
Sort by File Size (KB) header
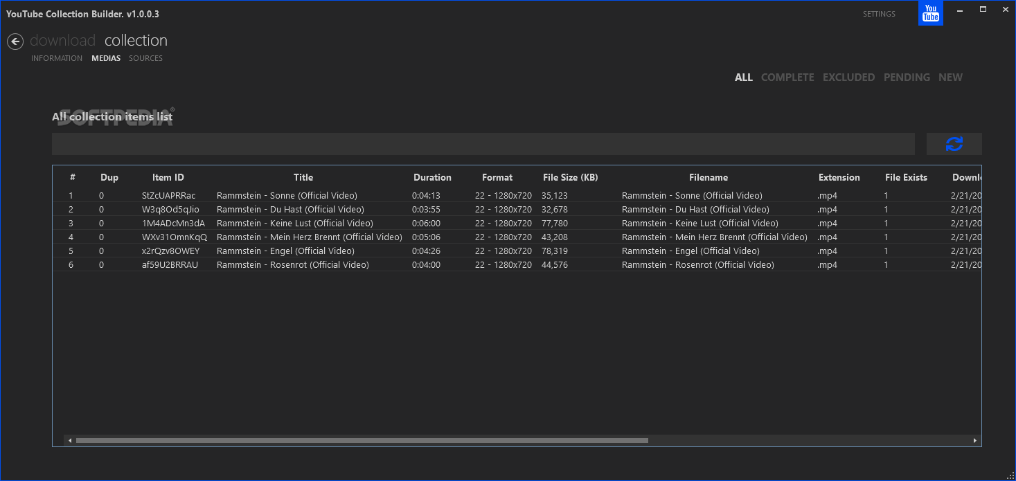coord(570,178)
